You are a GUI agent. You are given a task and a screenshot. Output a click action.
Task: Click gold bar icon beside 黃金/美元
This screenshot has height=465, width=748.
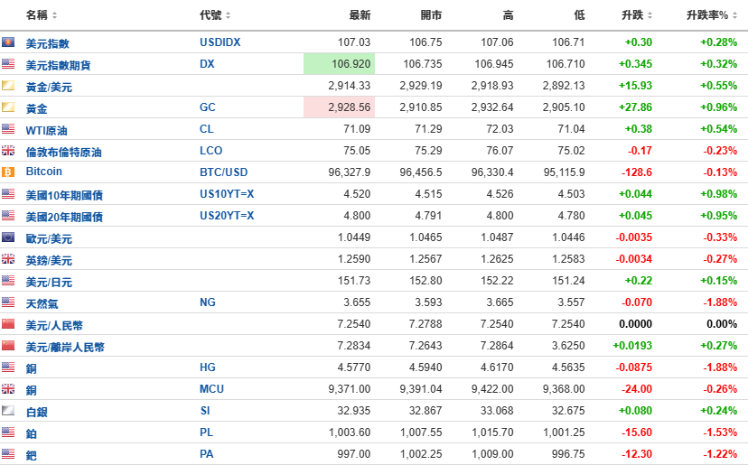(8, 86)
